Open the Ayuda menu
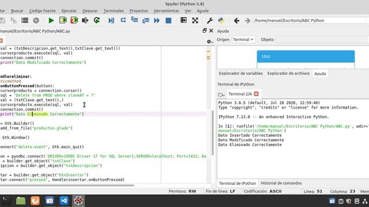 pyautogui.click(x=202, y=11)
